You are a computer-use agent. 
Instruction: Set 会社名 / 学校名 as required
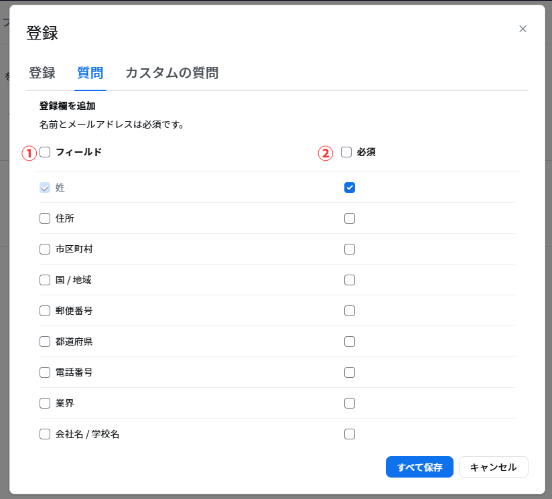coord(349,434)
